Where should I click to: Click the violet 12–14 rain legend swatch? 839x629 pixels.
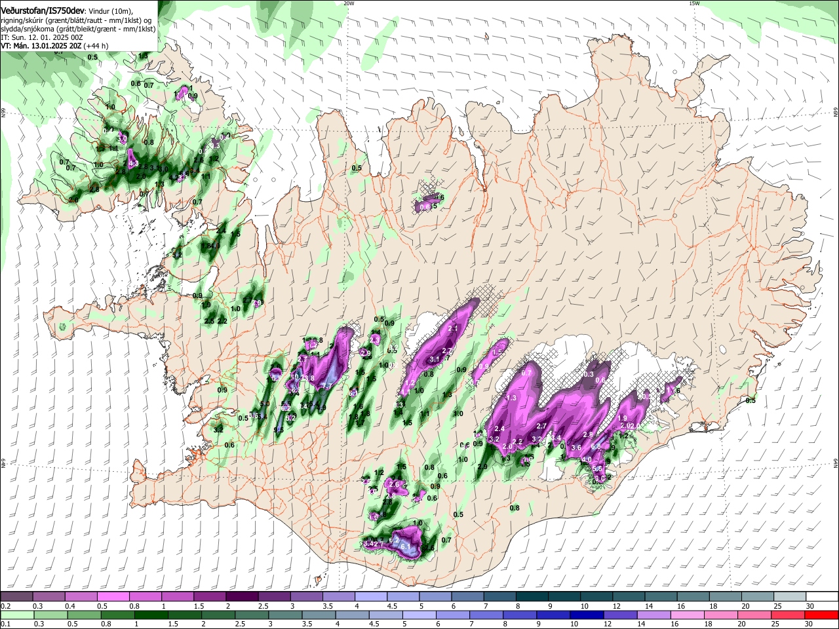pyautogui.click(x=621, y=615)
